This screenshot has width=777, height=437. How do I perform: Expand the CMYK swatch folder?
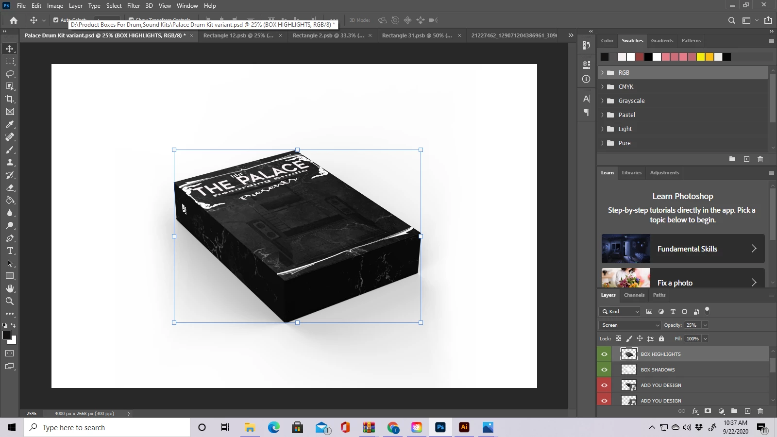(x=603, y=86)
